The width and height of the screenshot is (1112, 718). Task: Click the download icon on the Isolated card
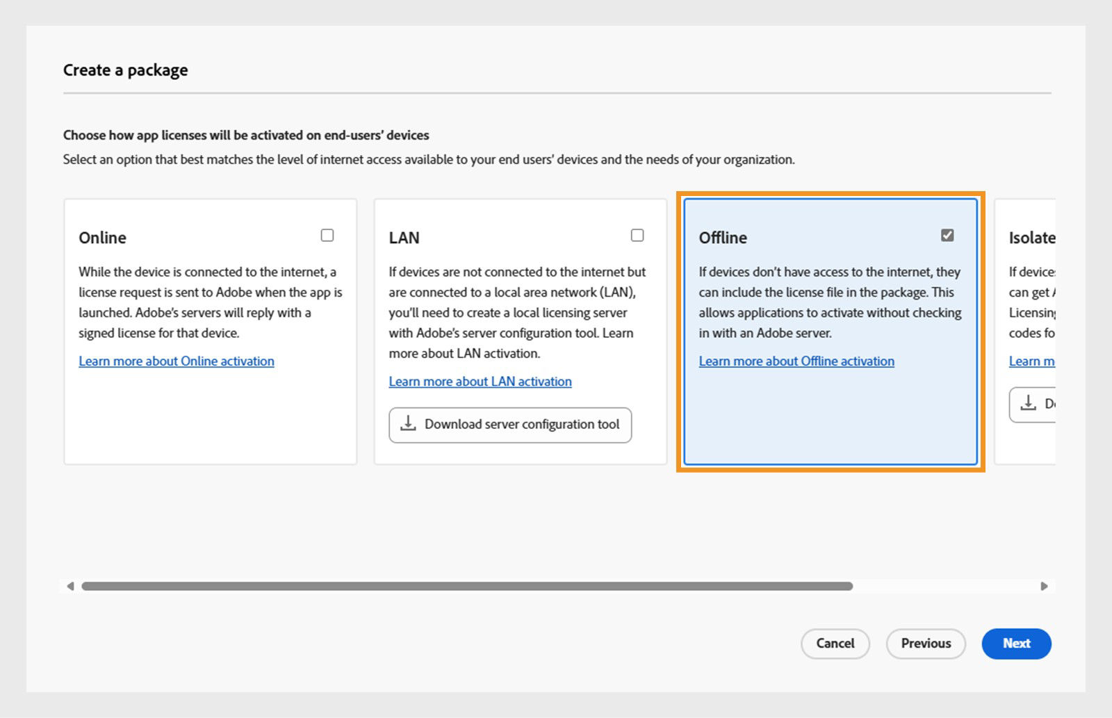tap(1027, 403)
